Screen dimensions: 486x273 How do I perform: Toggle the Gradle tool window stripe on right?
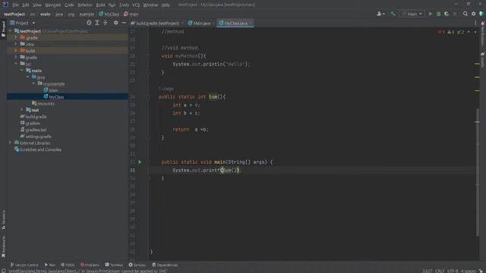tap(483, 59)
